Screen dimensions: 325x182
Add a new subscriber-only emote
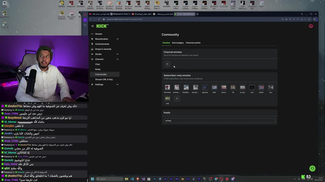(x=177, y=99)
